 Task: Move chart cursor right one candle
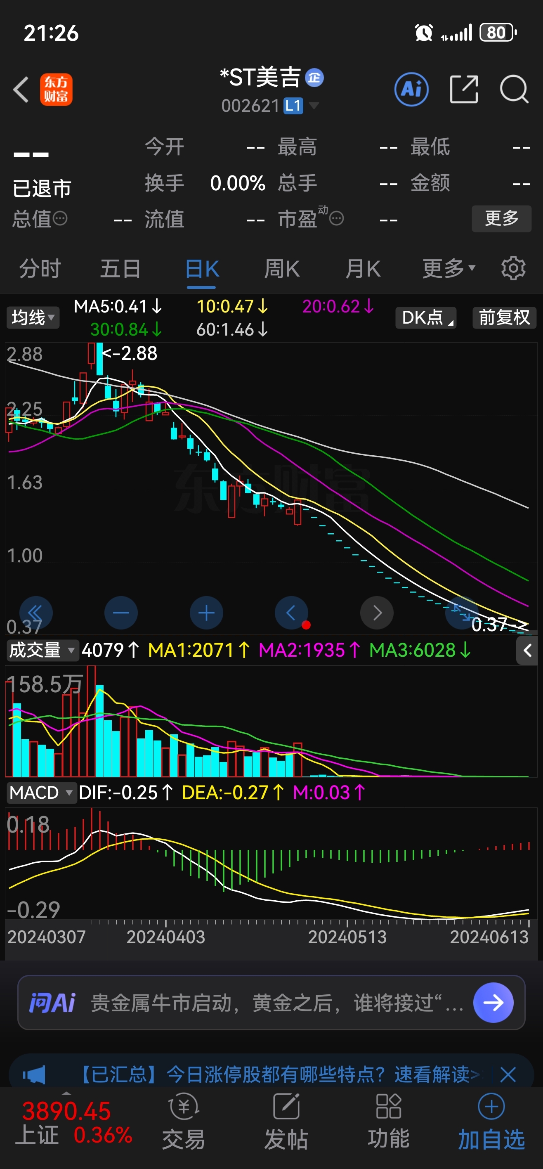point(377,613)
